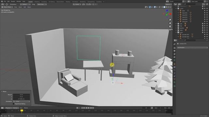This screenshot has width=209, height=117.
Task: Select Cube.003 in the outliner
Action: pyautogui.click(x=185, y=17)
